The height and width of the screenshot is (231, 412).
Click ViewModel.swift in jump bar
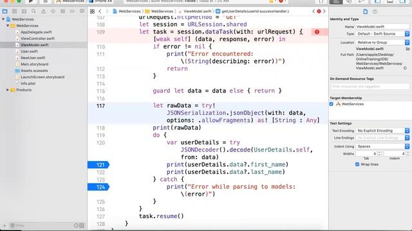[x=194, y=12]
